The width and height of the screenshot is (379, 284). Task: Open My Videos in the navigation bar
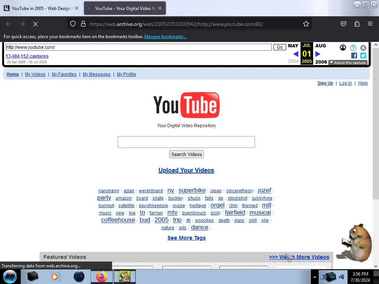pyautogui.click(x=35, y=74)
